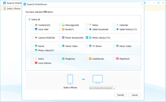The height and width of the screenshot is (102, 166).
Task: Click the Voice Memos icon
Action: coord(36,63)
